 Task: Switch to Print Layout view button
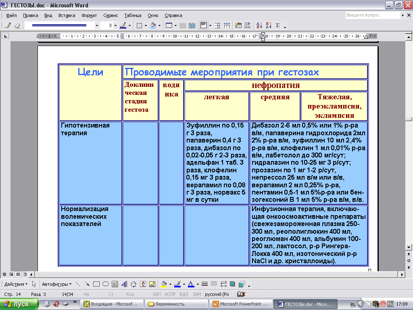pos(18,274)
